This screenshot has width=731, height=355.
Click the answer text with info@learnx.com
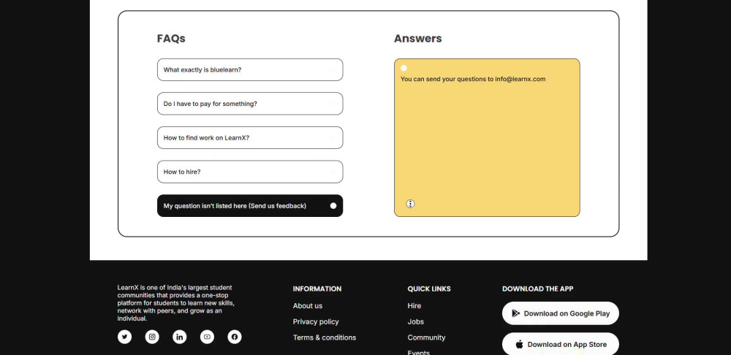473,79
